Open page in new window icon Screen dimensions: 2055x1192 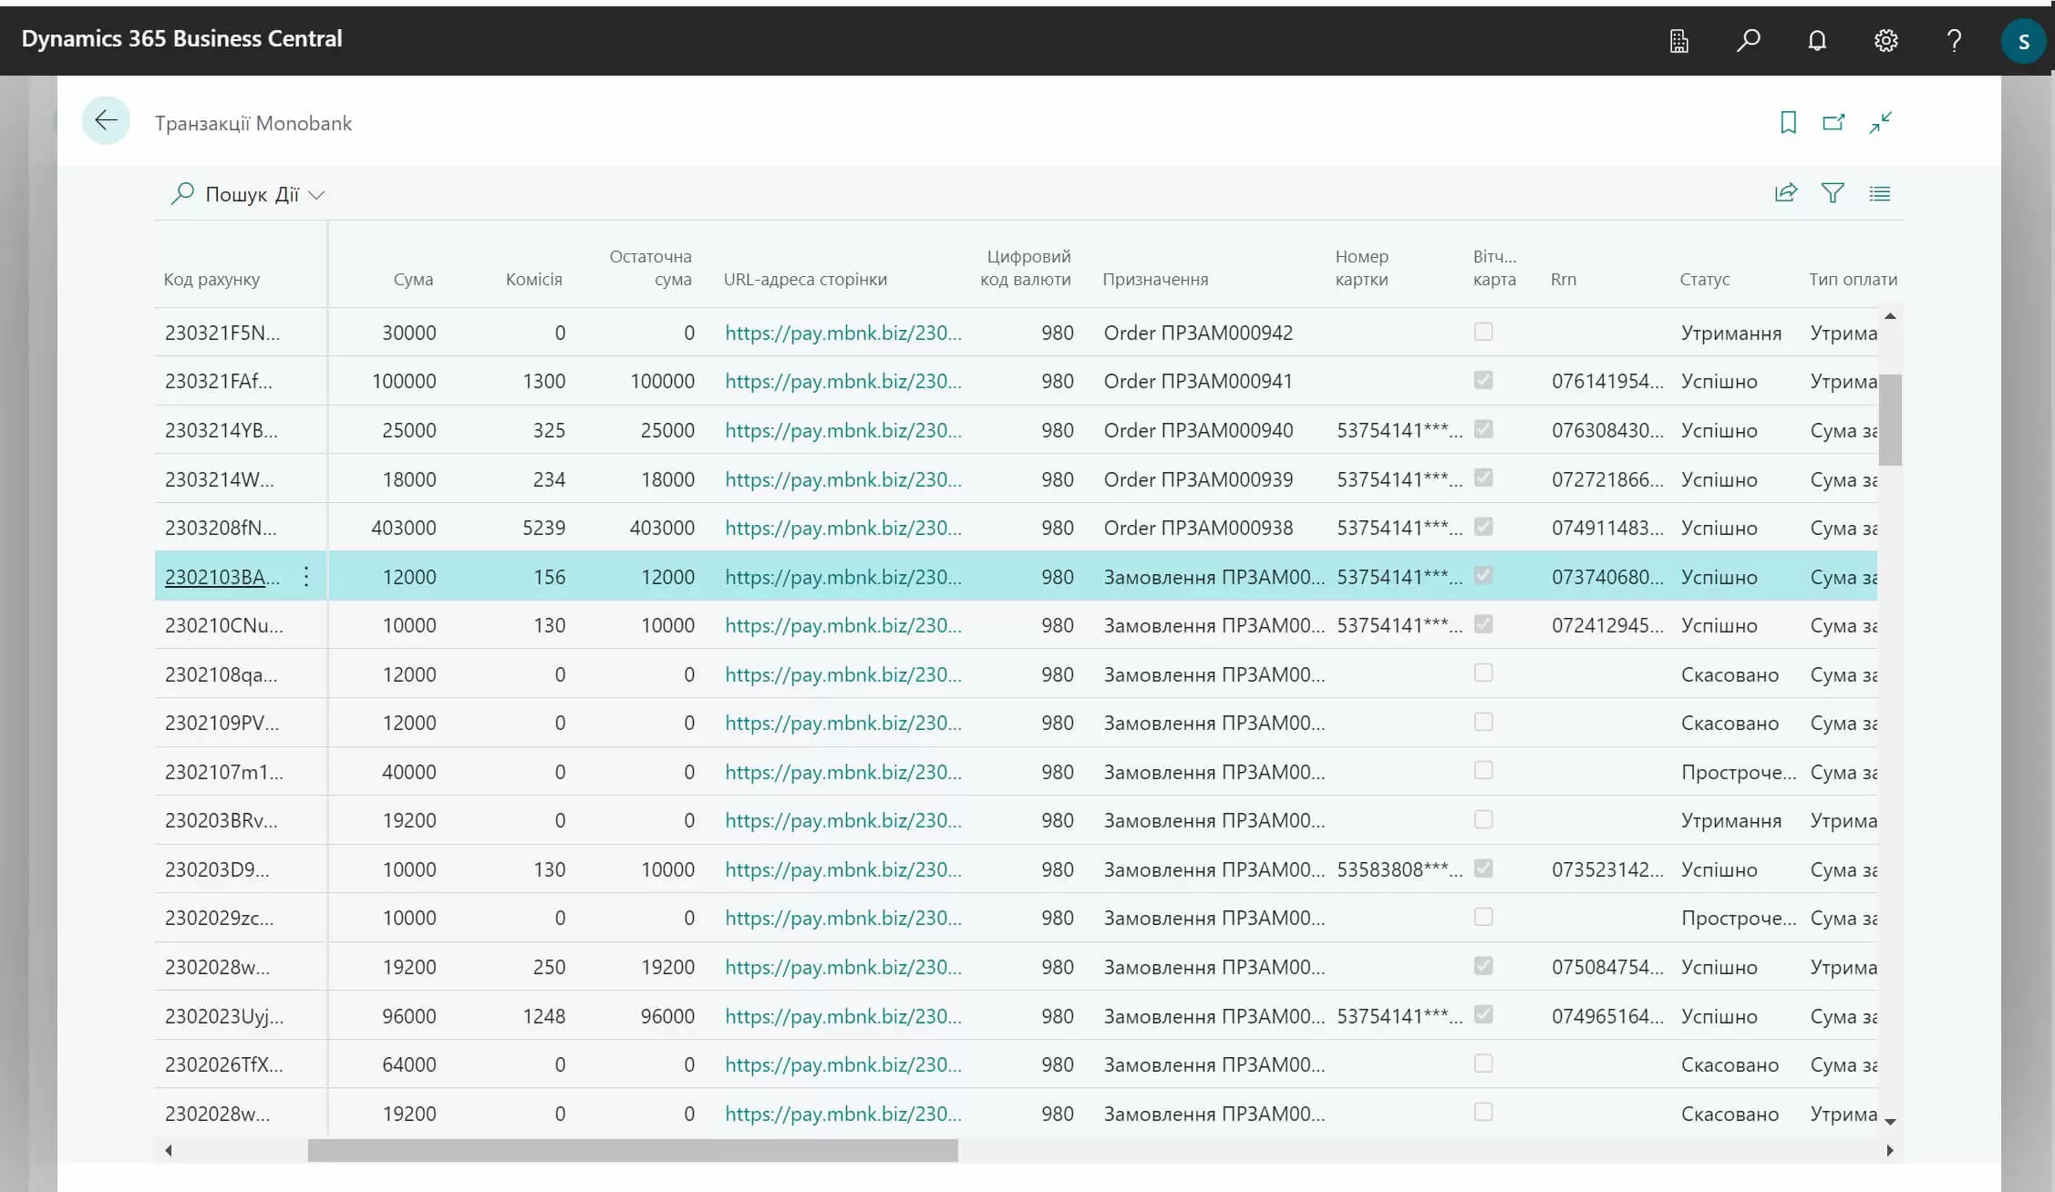click(x=1833, y=122)
